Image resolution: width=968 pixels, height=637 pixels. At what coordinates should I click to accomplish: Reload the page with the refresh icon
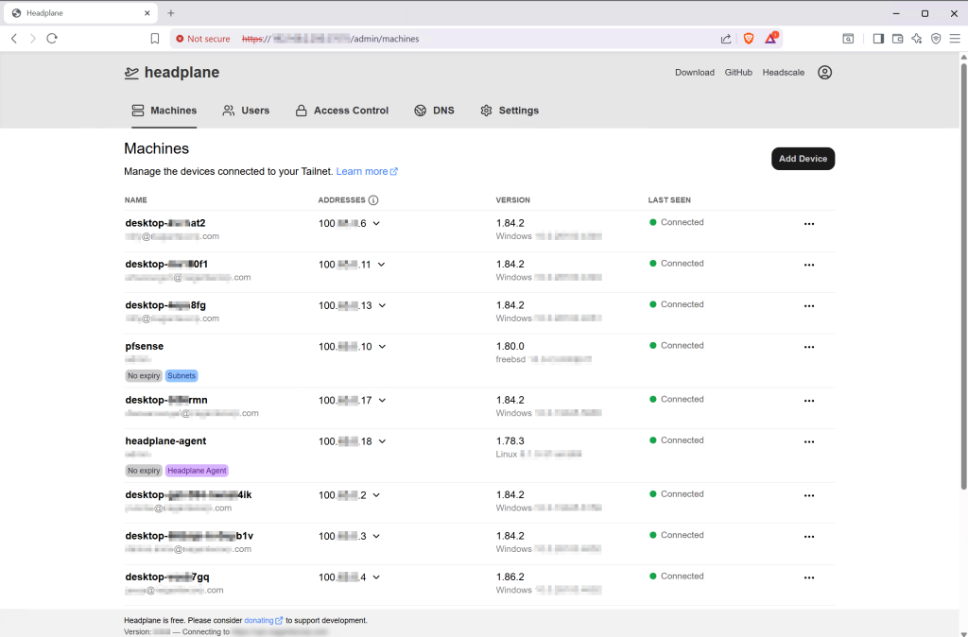(x=52, y=38)
